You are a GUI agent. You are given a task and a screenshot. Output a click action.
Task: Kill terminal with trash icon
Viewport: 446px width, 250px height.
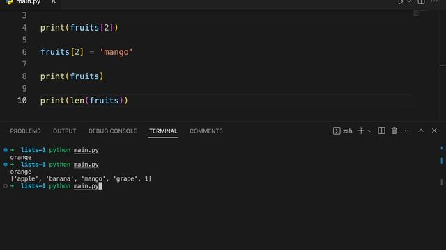[x=394, y=131]
